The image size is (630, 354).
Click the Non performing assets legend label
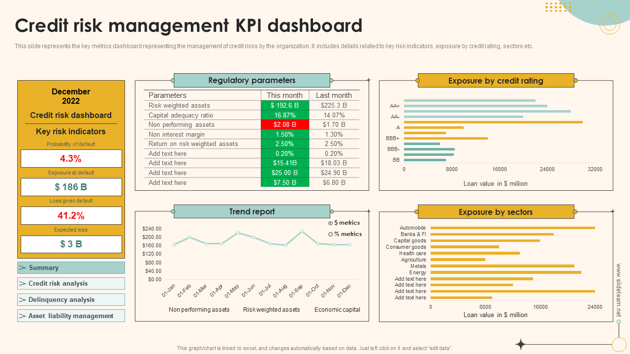coord(199,310)
